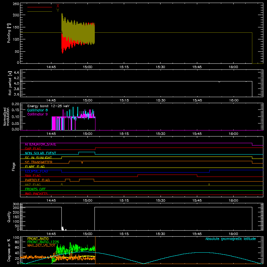Click the 4.4 tick label on Roll period axis

tap(16, 72)
